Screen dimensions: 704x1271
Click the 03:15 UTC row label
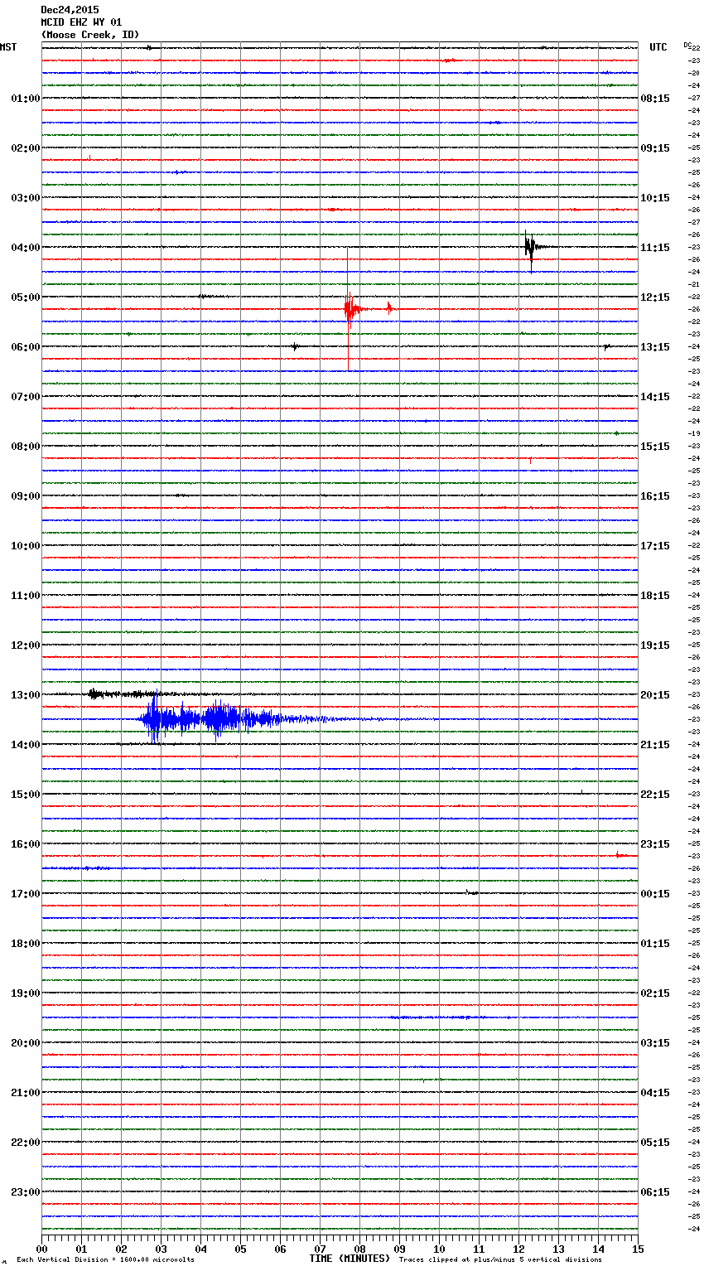tap(655, 1043)
